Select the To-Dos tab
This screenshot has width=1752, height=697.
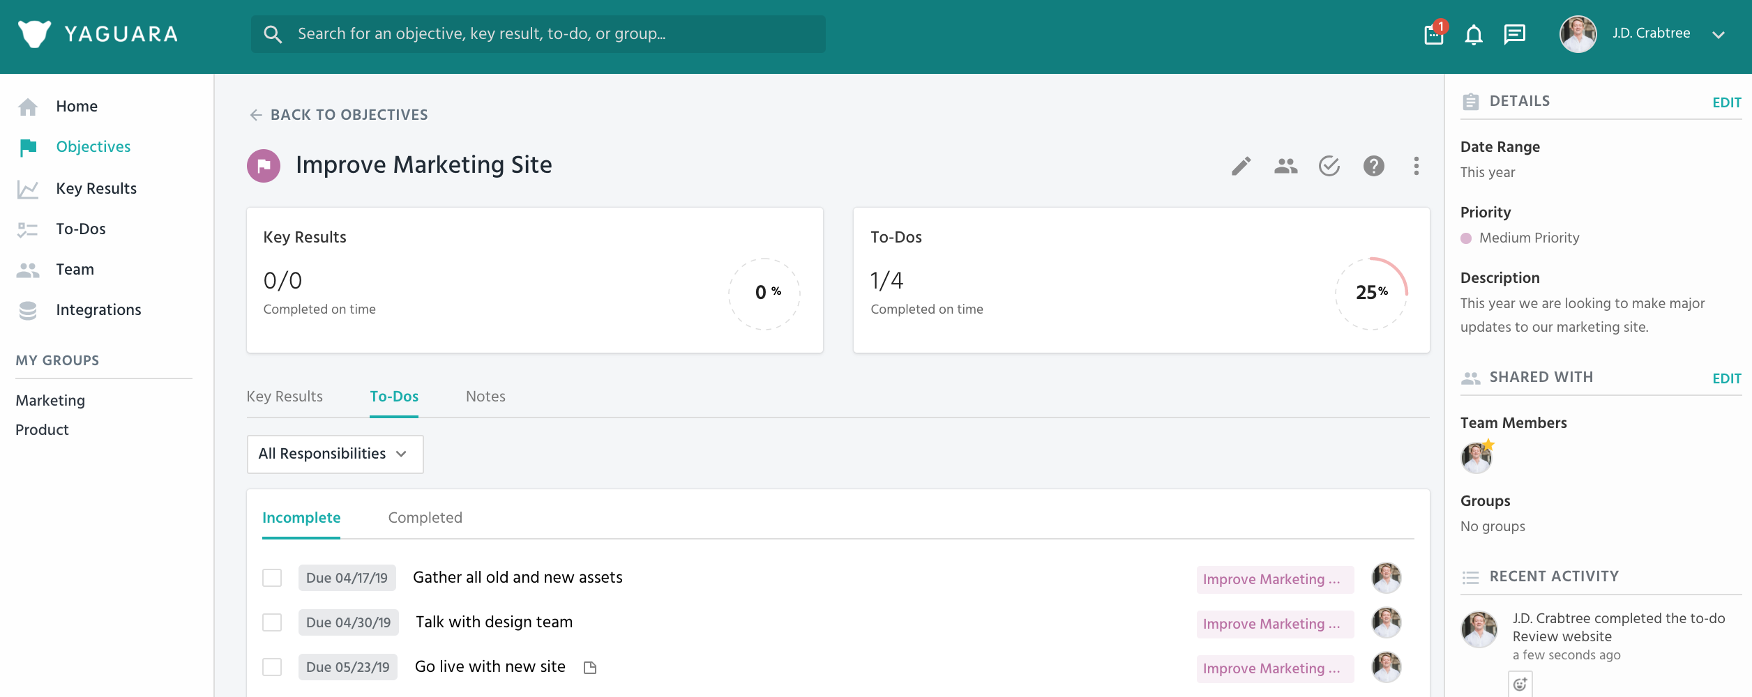point(394,397)
